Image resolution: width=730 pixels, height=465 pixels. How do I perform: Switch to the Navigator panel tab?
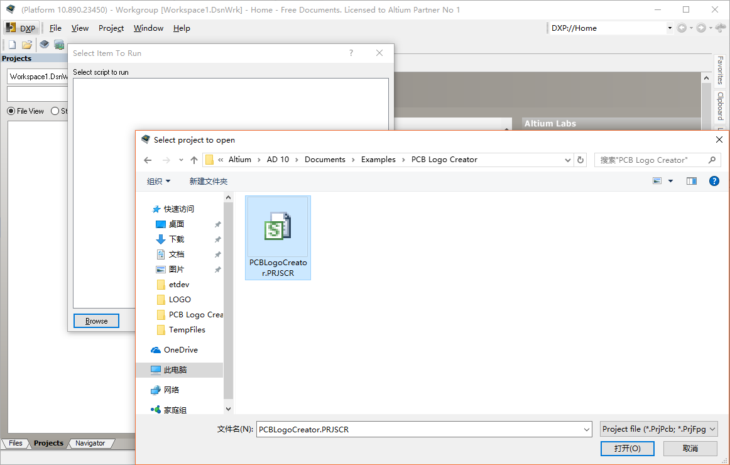pyautogui.click(x=90, y=443)
